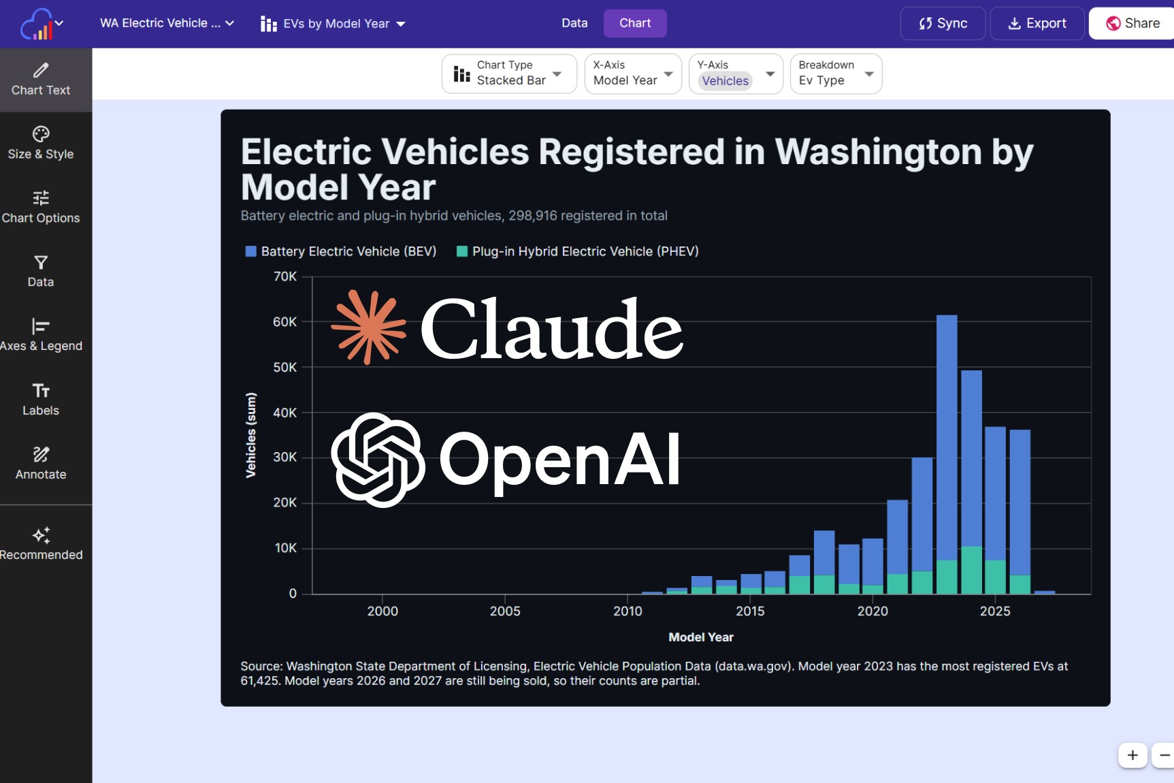
Task: Click the Sync button
Action: (943, 23)
